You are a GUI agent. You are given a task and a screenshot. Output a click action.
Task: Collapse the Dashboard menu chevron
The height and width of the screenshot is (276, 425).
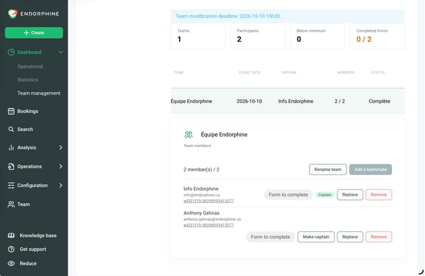61,52
